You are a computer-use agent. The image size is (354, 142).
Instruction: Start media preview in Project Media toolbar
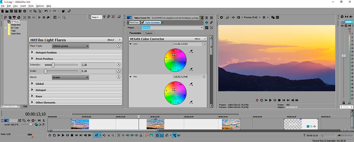39,17
